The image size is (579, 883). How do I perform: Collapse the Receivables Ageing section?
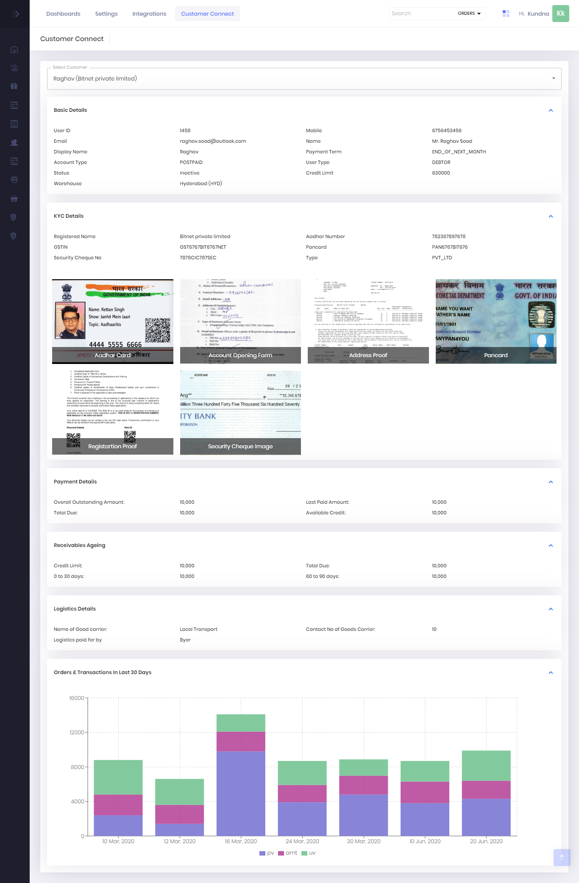point(551,545)
